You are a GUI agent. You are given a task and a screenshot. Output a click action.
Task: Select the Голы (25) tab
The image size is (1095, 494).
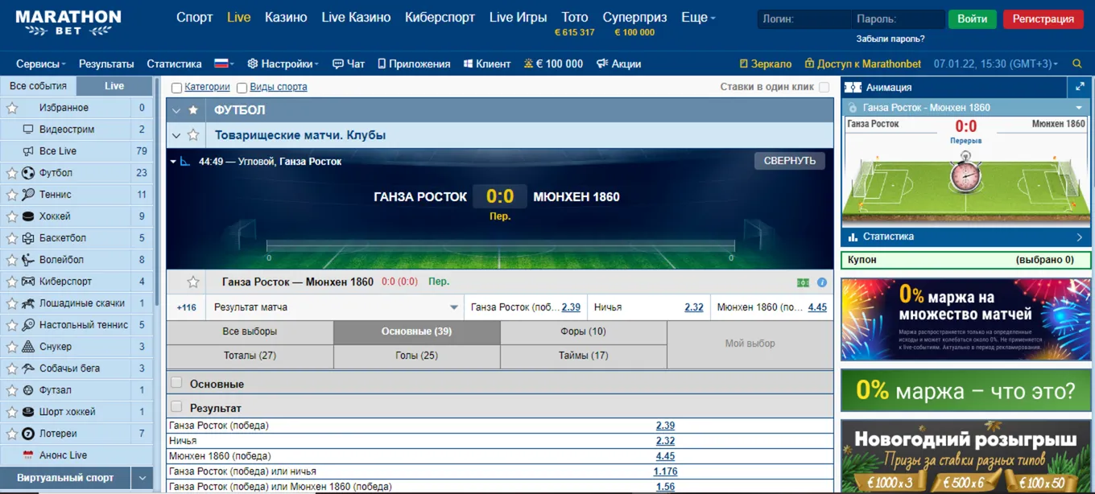tap(417, 356)
